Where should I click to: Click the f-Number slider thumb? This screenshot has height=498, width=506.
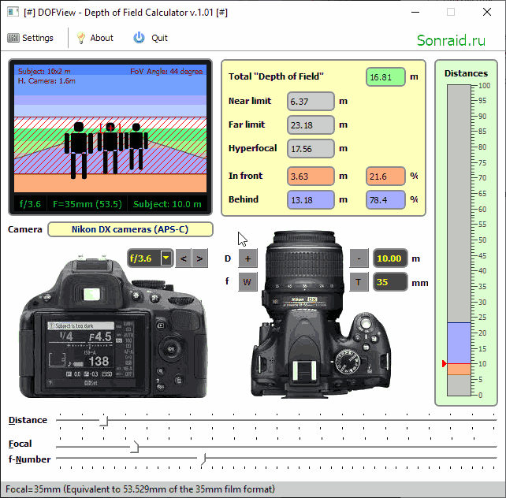pos(203,459)
